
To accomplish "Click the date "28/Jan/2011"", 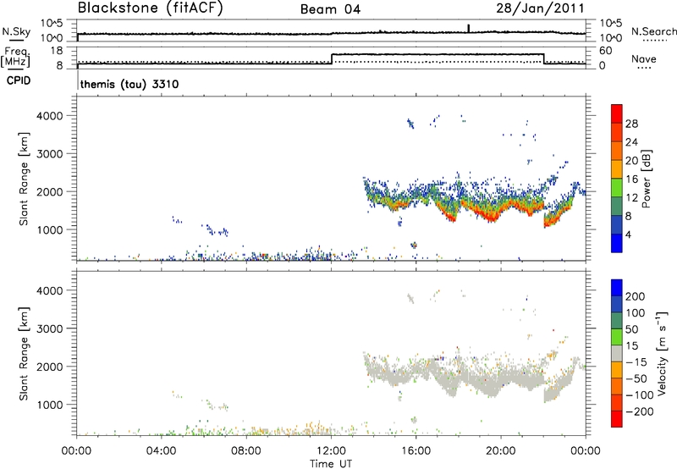I will point(540,8).
